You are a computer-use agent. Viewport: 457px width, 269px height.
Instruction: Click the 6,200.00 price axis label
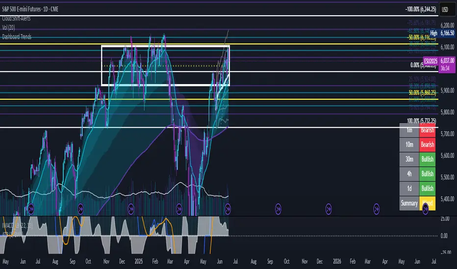[447, 25]
